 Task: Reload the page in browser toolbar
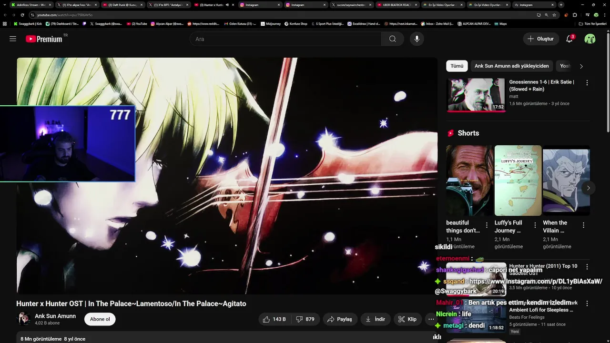[22, 15]
